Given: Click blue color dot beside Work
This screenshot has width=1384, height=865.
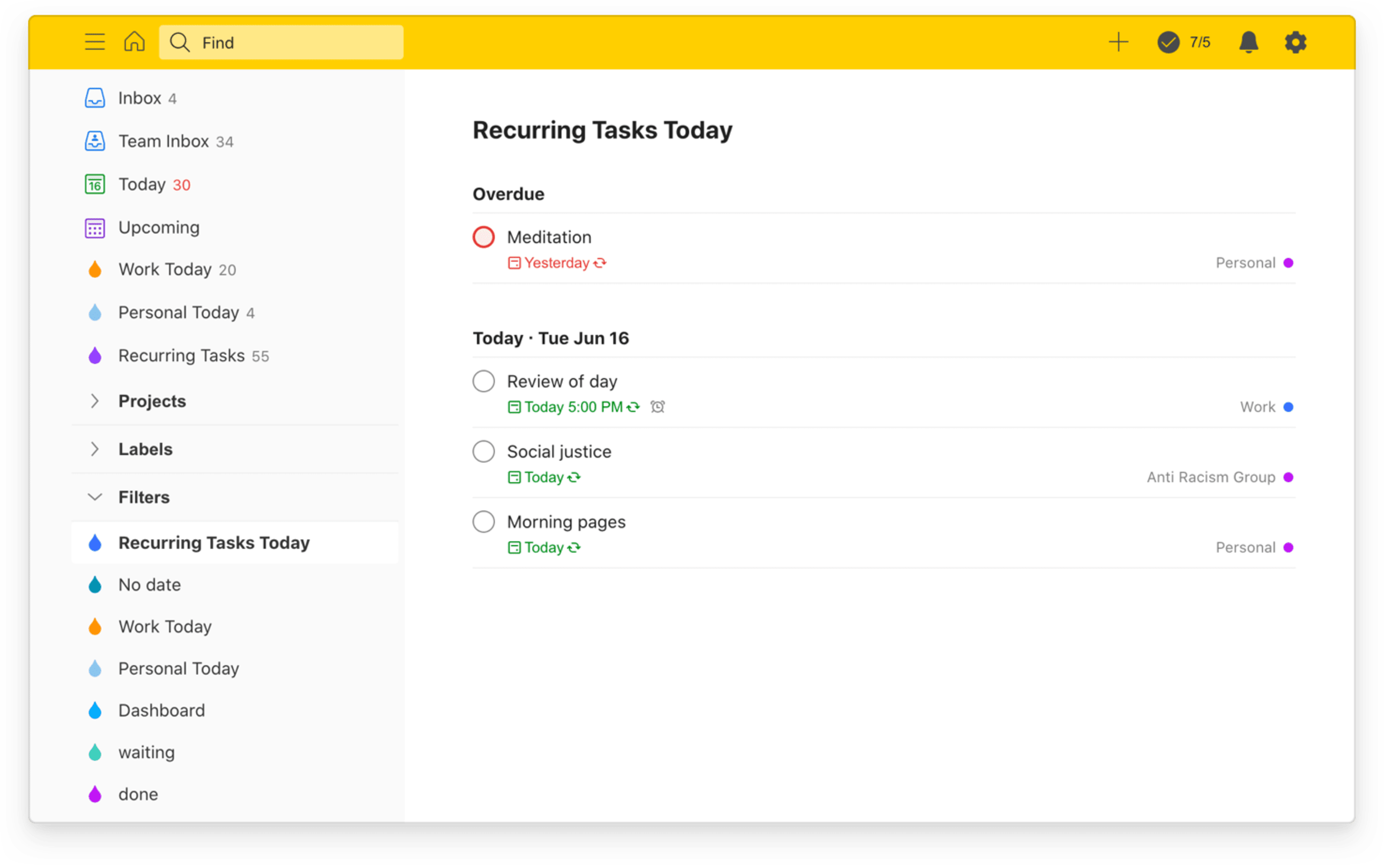Looking at the screenshot, I should 1288,407.
